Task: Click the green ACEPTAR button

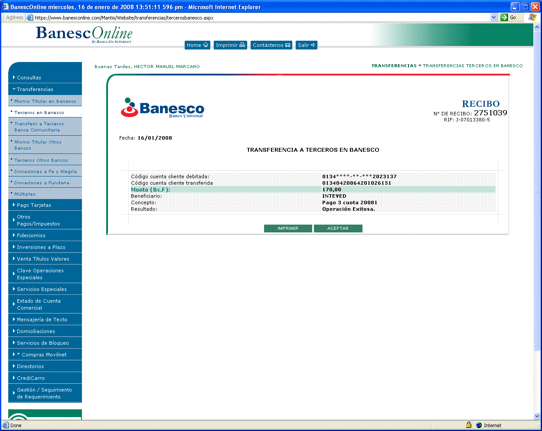Action: [338, 229]
